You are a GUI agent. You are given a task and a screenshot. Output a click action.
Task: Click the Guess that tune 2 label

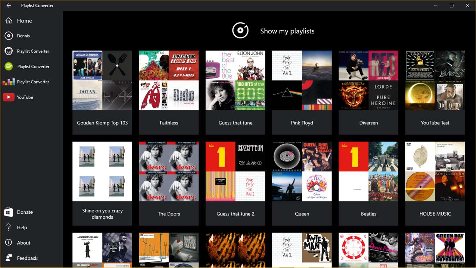pos(235,214)
